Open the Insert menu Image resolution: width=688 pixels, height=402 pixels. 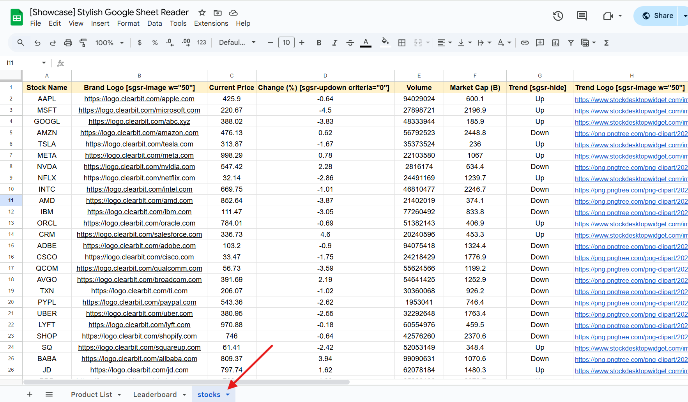pyautogui.click(x=100, y=23)
